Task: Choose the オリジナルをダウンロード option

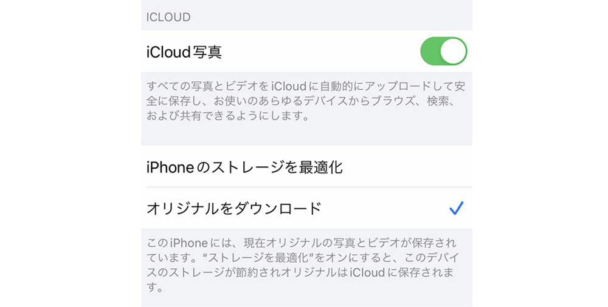Action: pos(233,209)
